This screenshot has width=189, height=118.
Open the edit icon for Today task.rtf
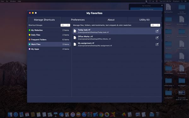[157, 31]
